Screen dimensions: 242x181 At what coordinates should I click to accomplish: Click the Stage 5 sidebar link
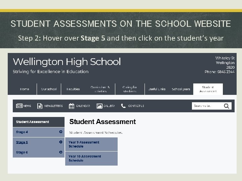point(22,142)
